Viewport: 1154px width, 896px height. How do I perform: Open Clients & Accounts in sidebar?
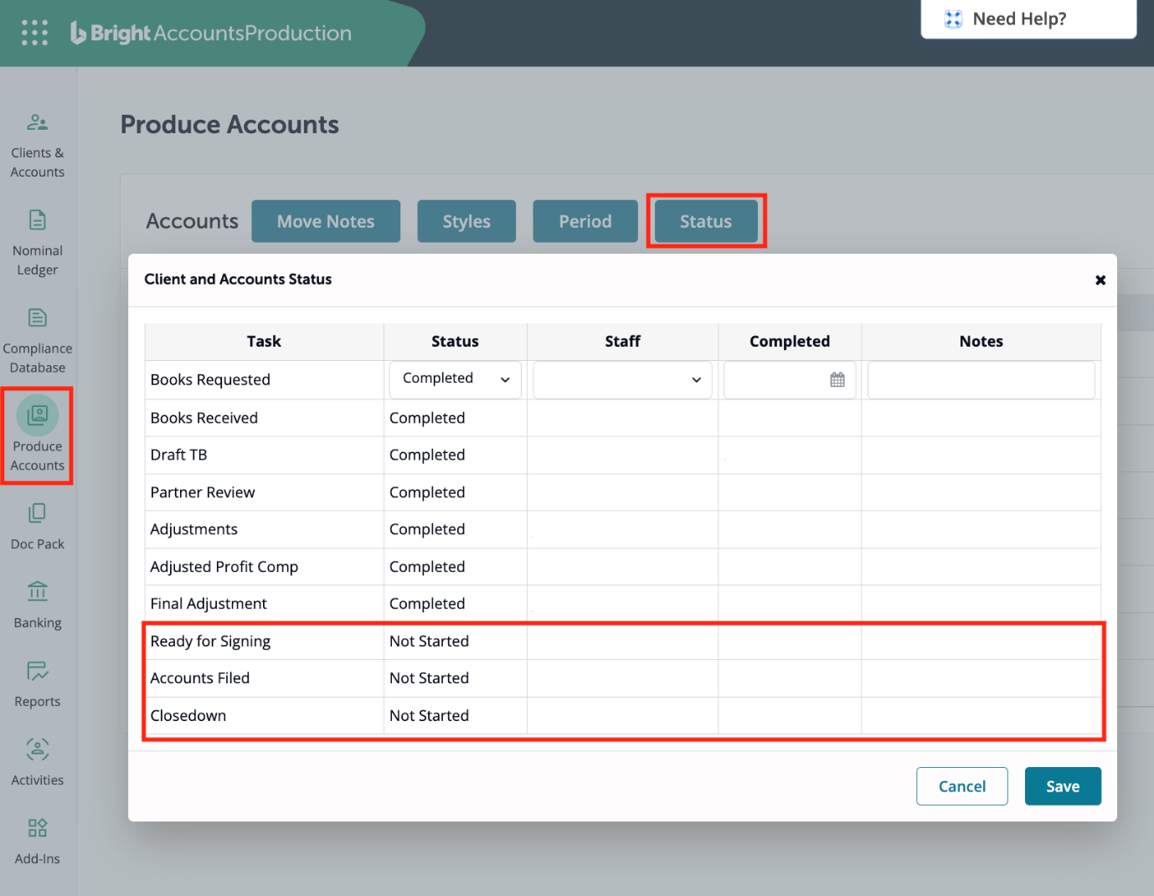coord(38,146)
